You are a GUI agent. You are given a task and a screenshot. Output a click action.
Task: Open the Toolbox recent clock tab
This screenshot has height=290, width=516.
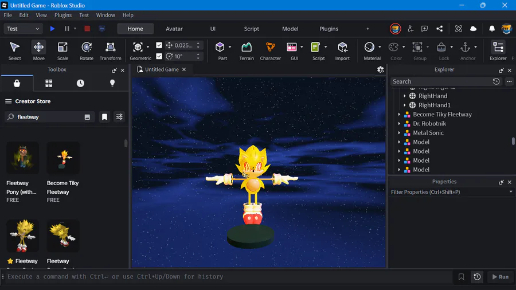click(80, 83)
